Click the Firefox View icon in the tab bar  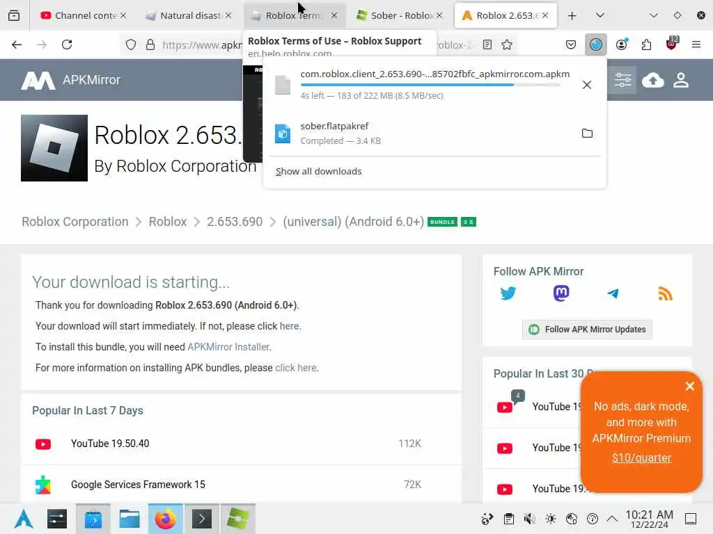tap(14, 15)
